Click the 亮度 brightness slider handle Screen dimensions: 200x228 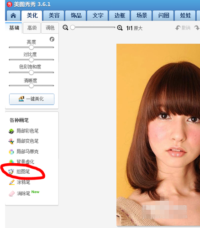click(x=32, y=47)
